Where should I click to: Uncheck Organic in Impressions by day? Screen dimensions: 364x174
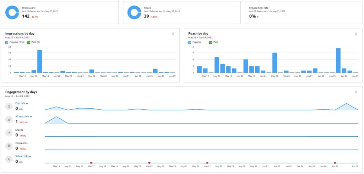coord(7,43)
